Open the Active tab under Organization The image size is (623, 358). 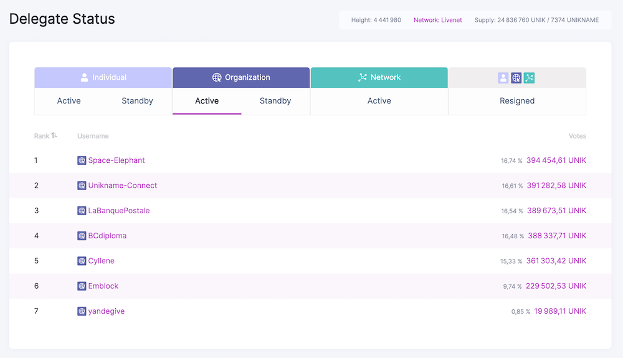pos(207,101)
